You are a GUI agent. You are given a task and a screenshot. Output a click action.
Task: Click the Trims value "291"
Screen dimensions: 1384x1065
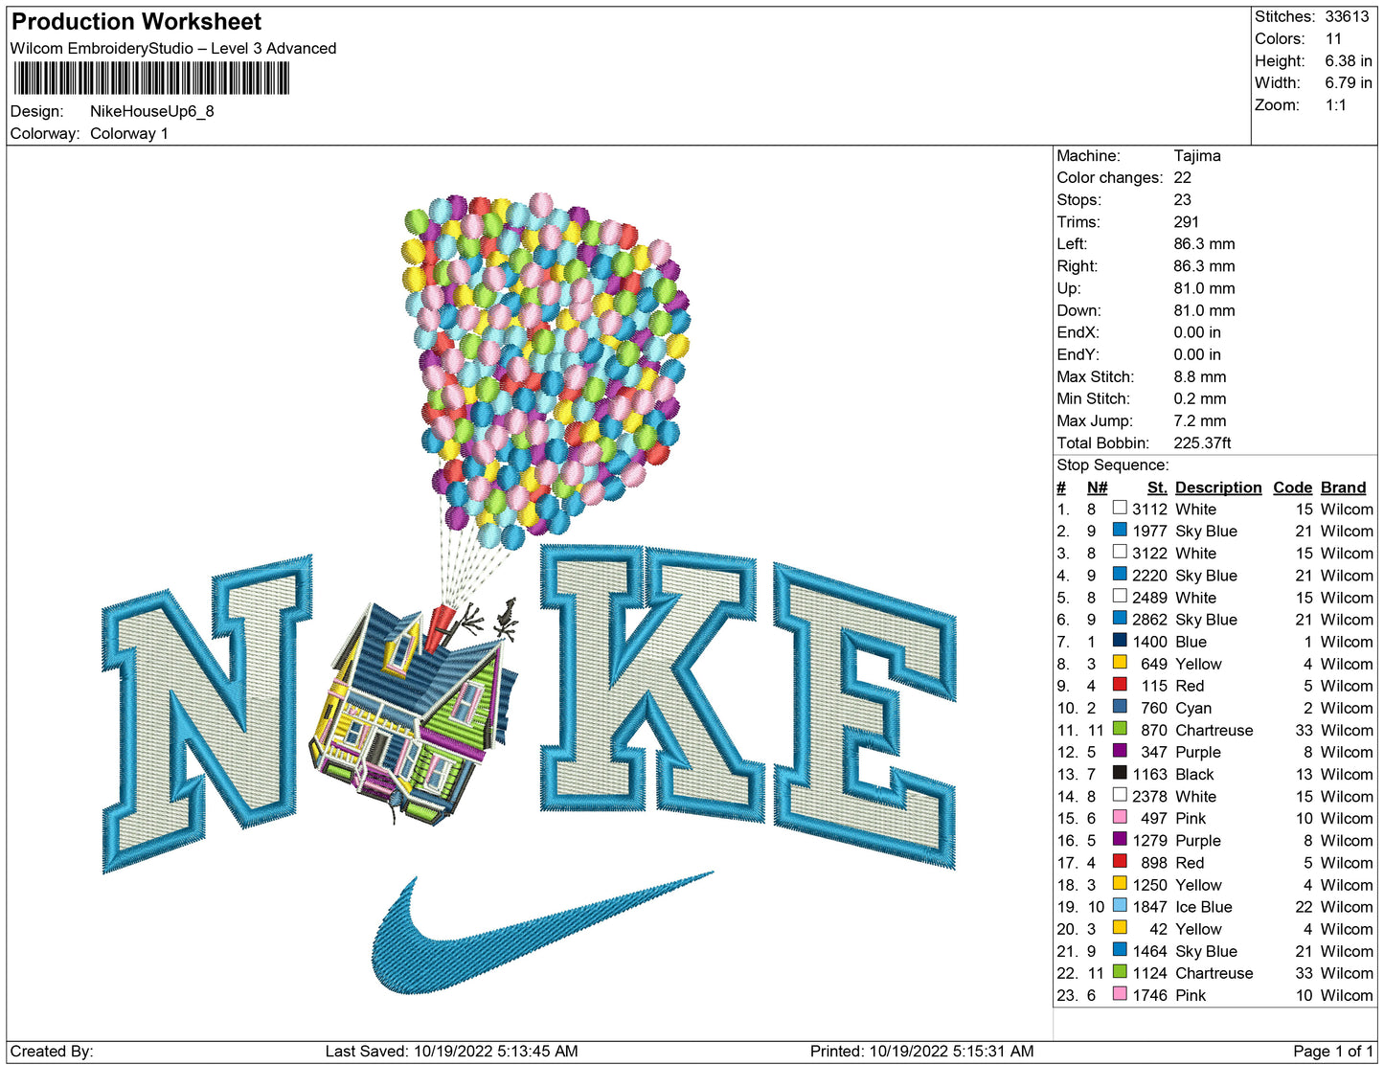tap(1187, 221)
